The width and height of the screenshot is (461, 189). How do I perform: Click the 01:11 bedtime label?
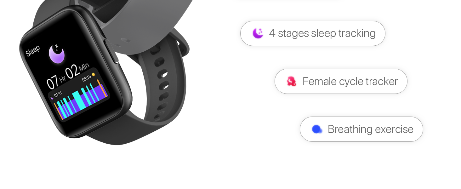(x=58, y=94)
